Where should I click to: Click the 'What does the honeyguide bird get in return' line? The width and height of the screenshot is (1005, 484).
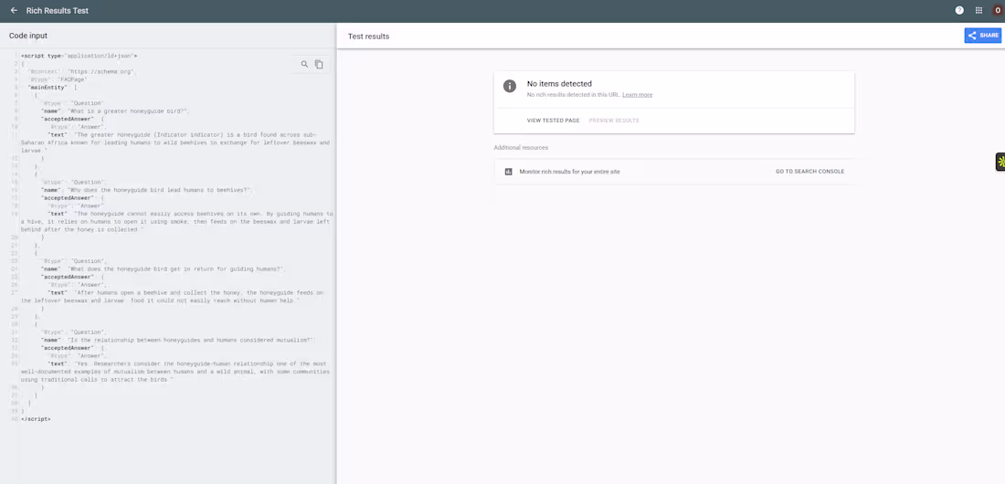coord(164,269)
